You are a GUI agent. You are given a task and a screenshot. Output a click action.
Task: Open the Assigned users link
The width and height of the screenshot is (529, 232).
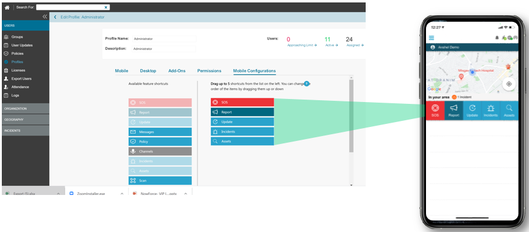click(x=355, y=45)
